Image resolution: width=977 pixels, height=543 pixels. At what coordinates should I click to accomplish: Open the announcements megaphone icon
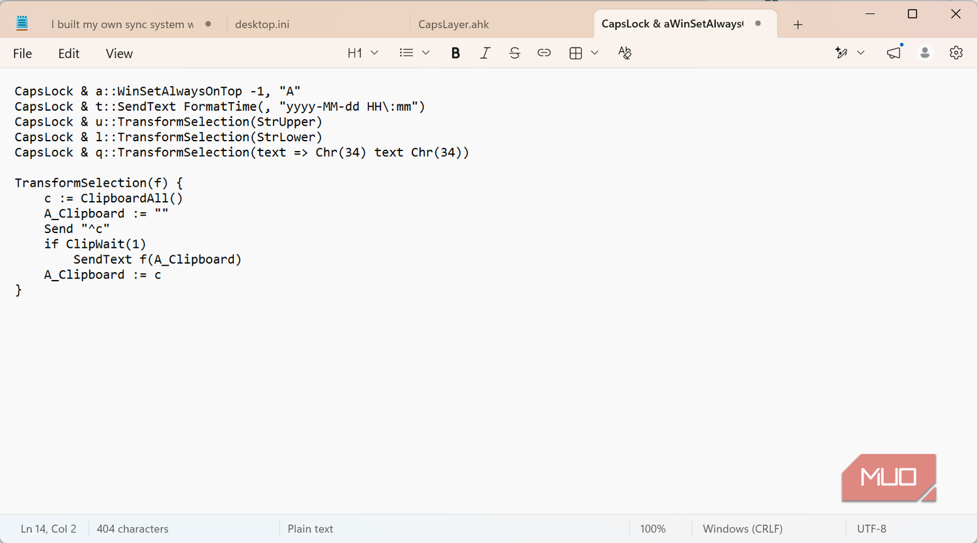coord(894,53)
